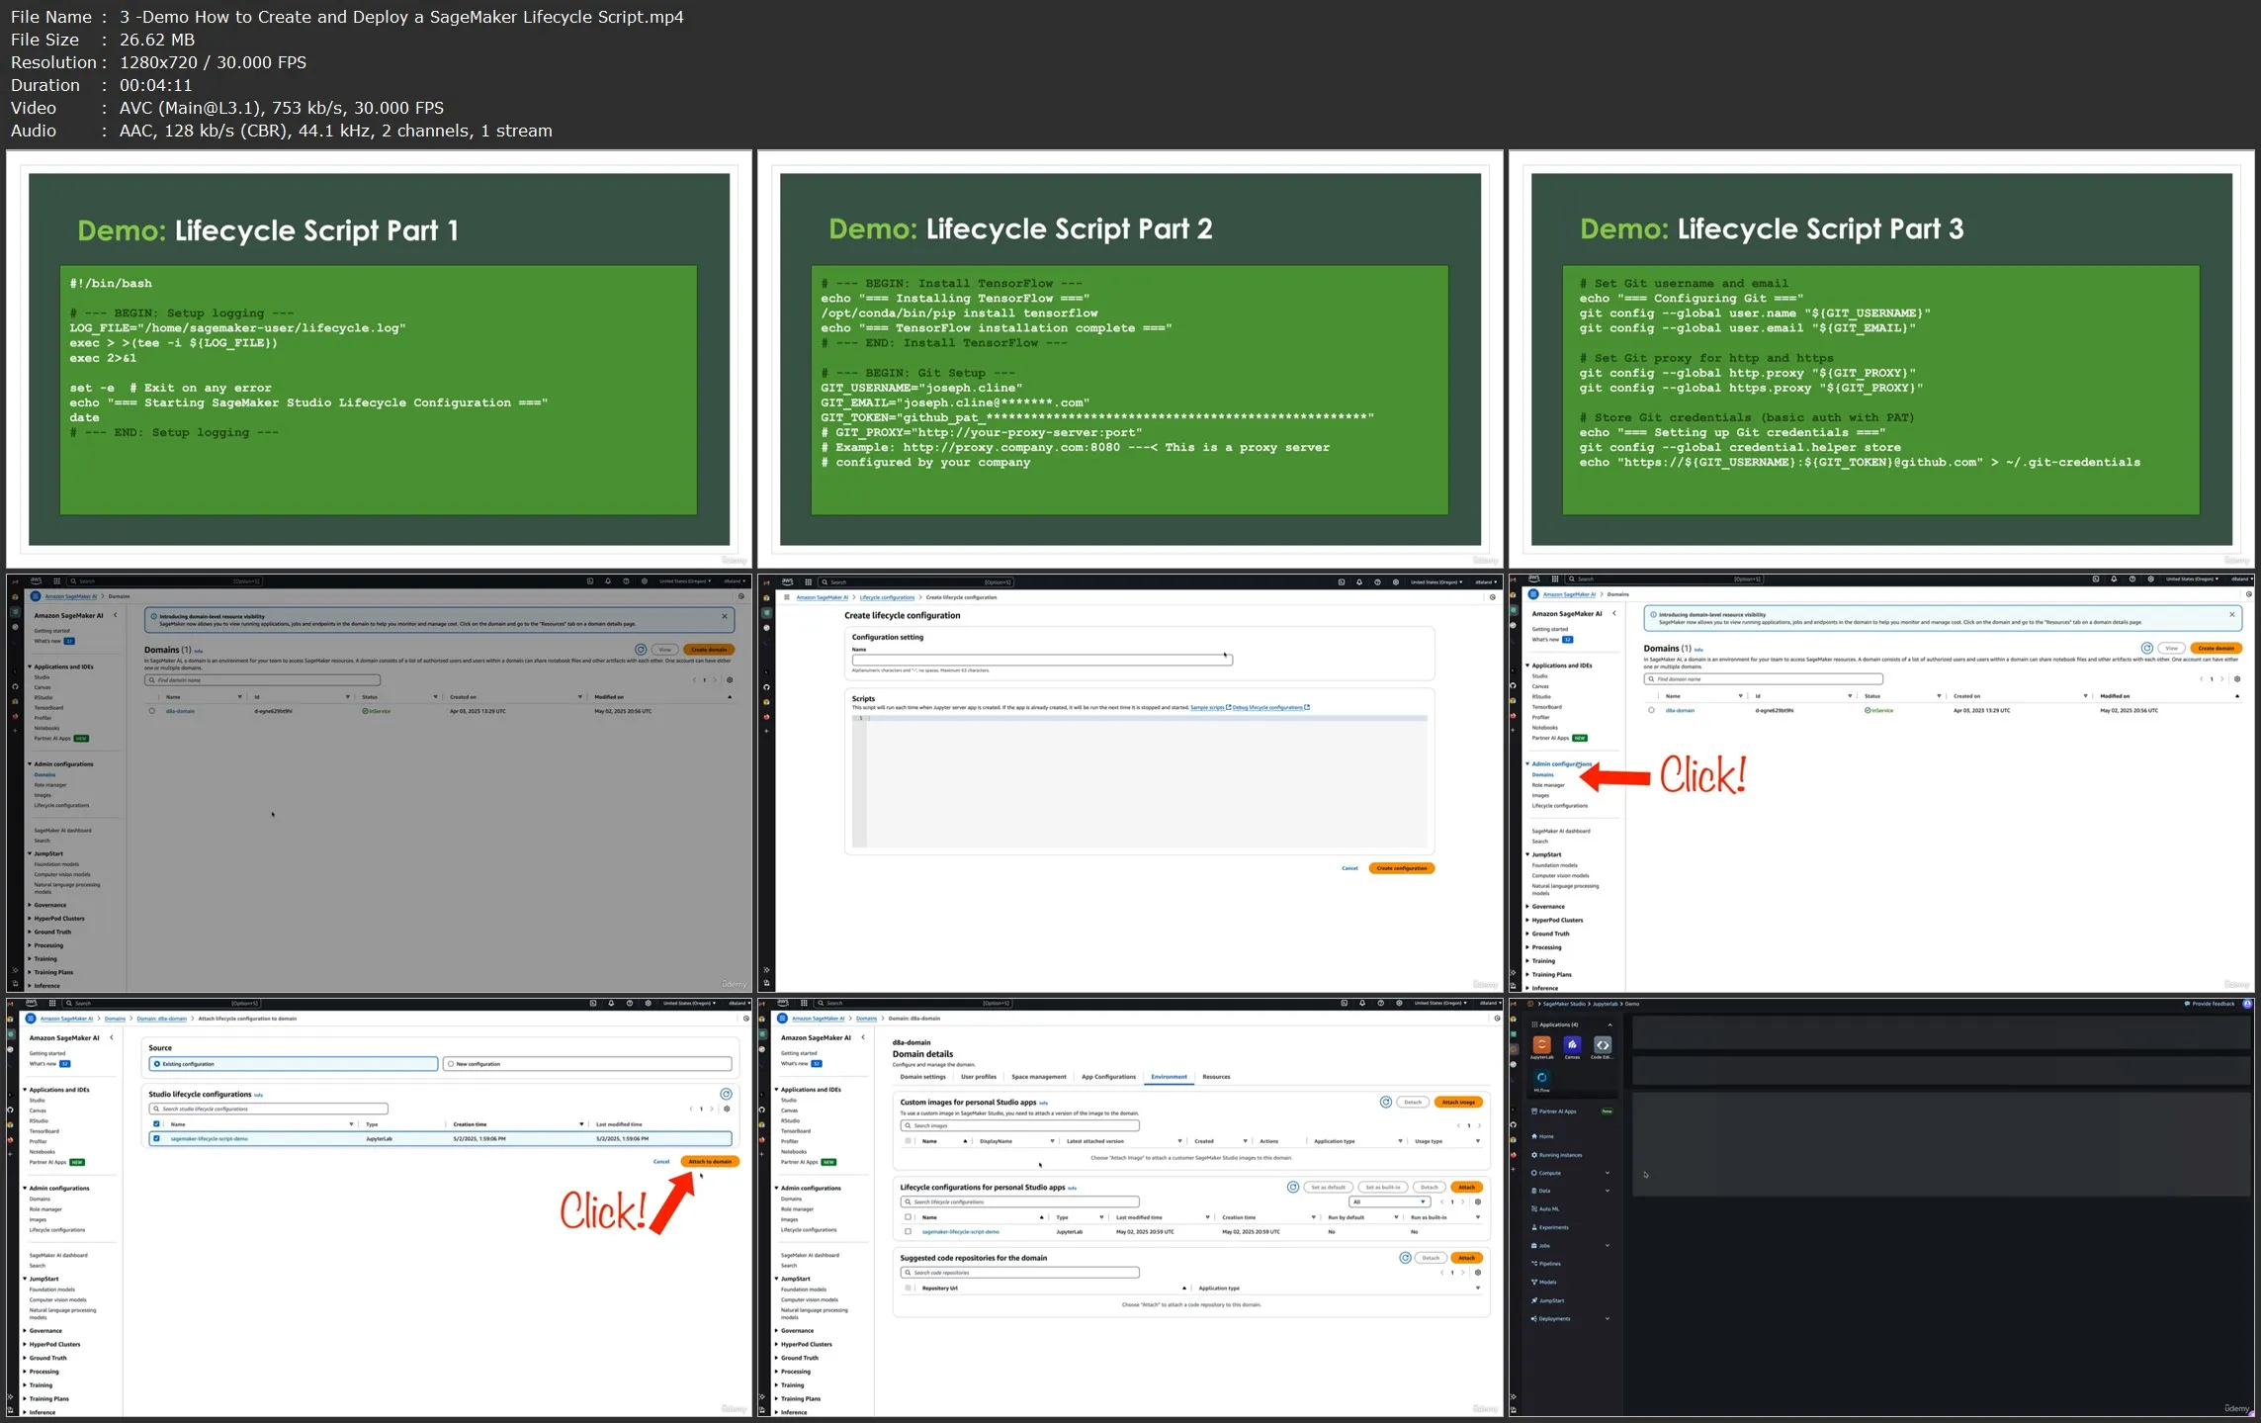Open Partner AI Apps in Studio sidebar
The image size is (2261, 1423).
(x=1555, y=1112)
